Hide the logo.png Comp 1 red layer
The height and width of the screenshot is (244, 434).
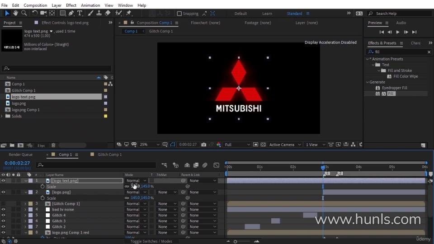tap(3, 233)
